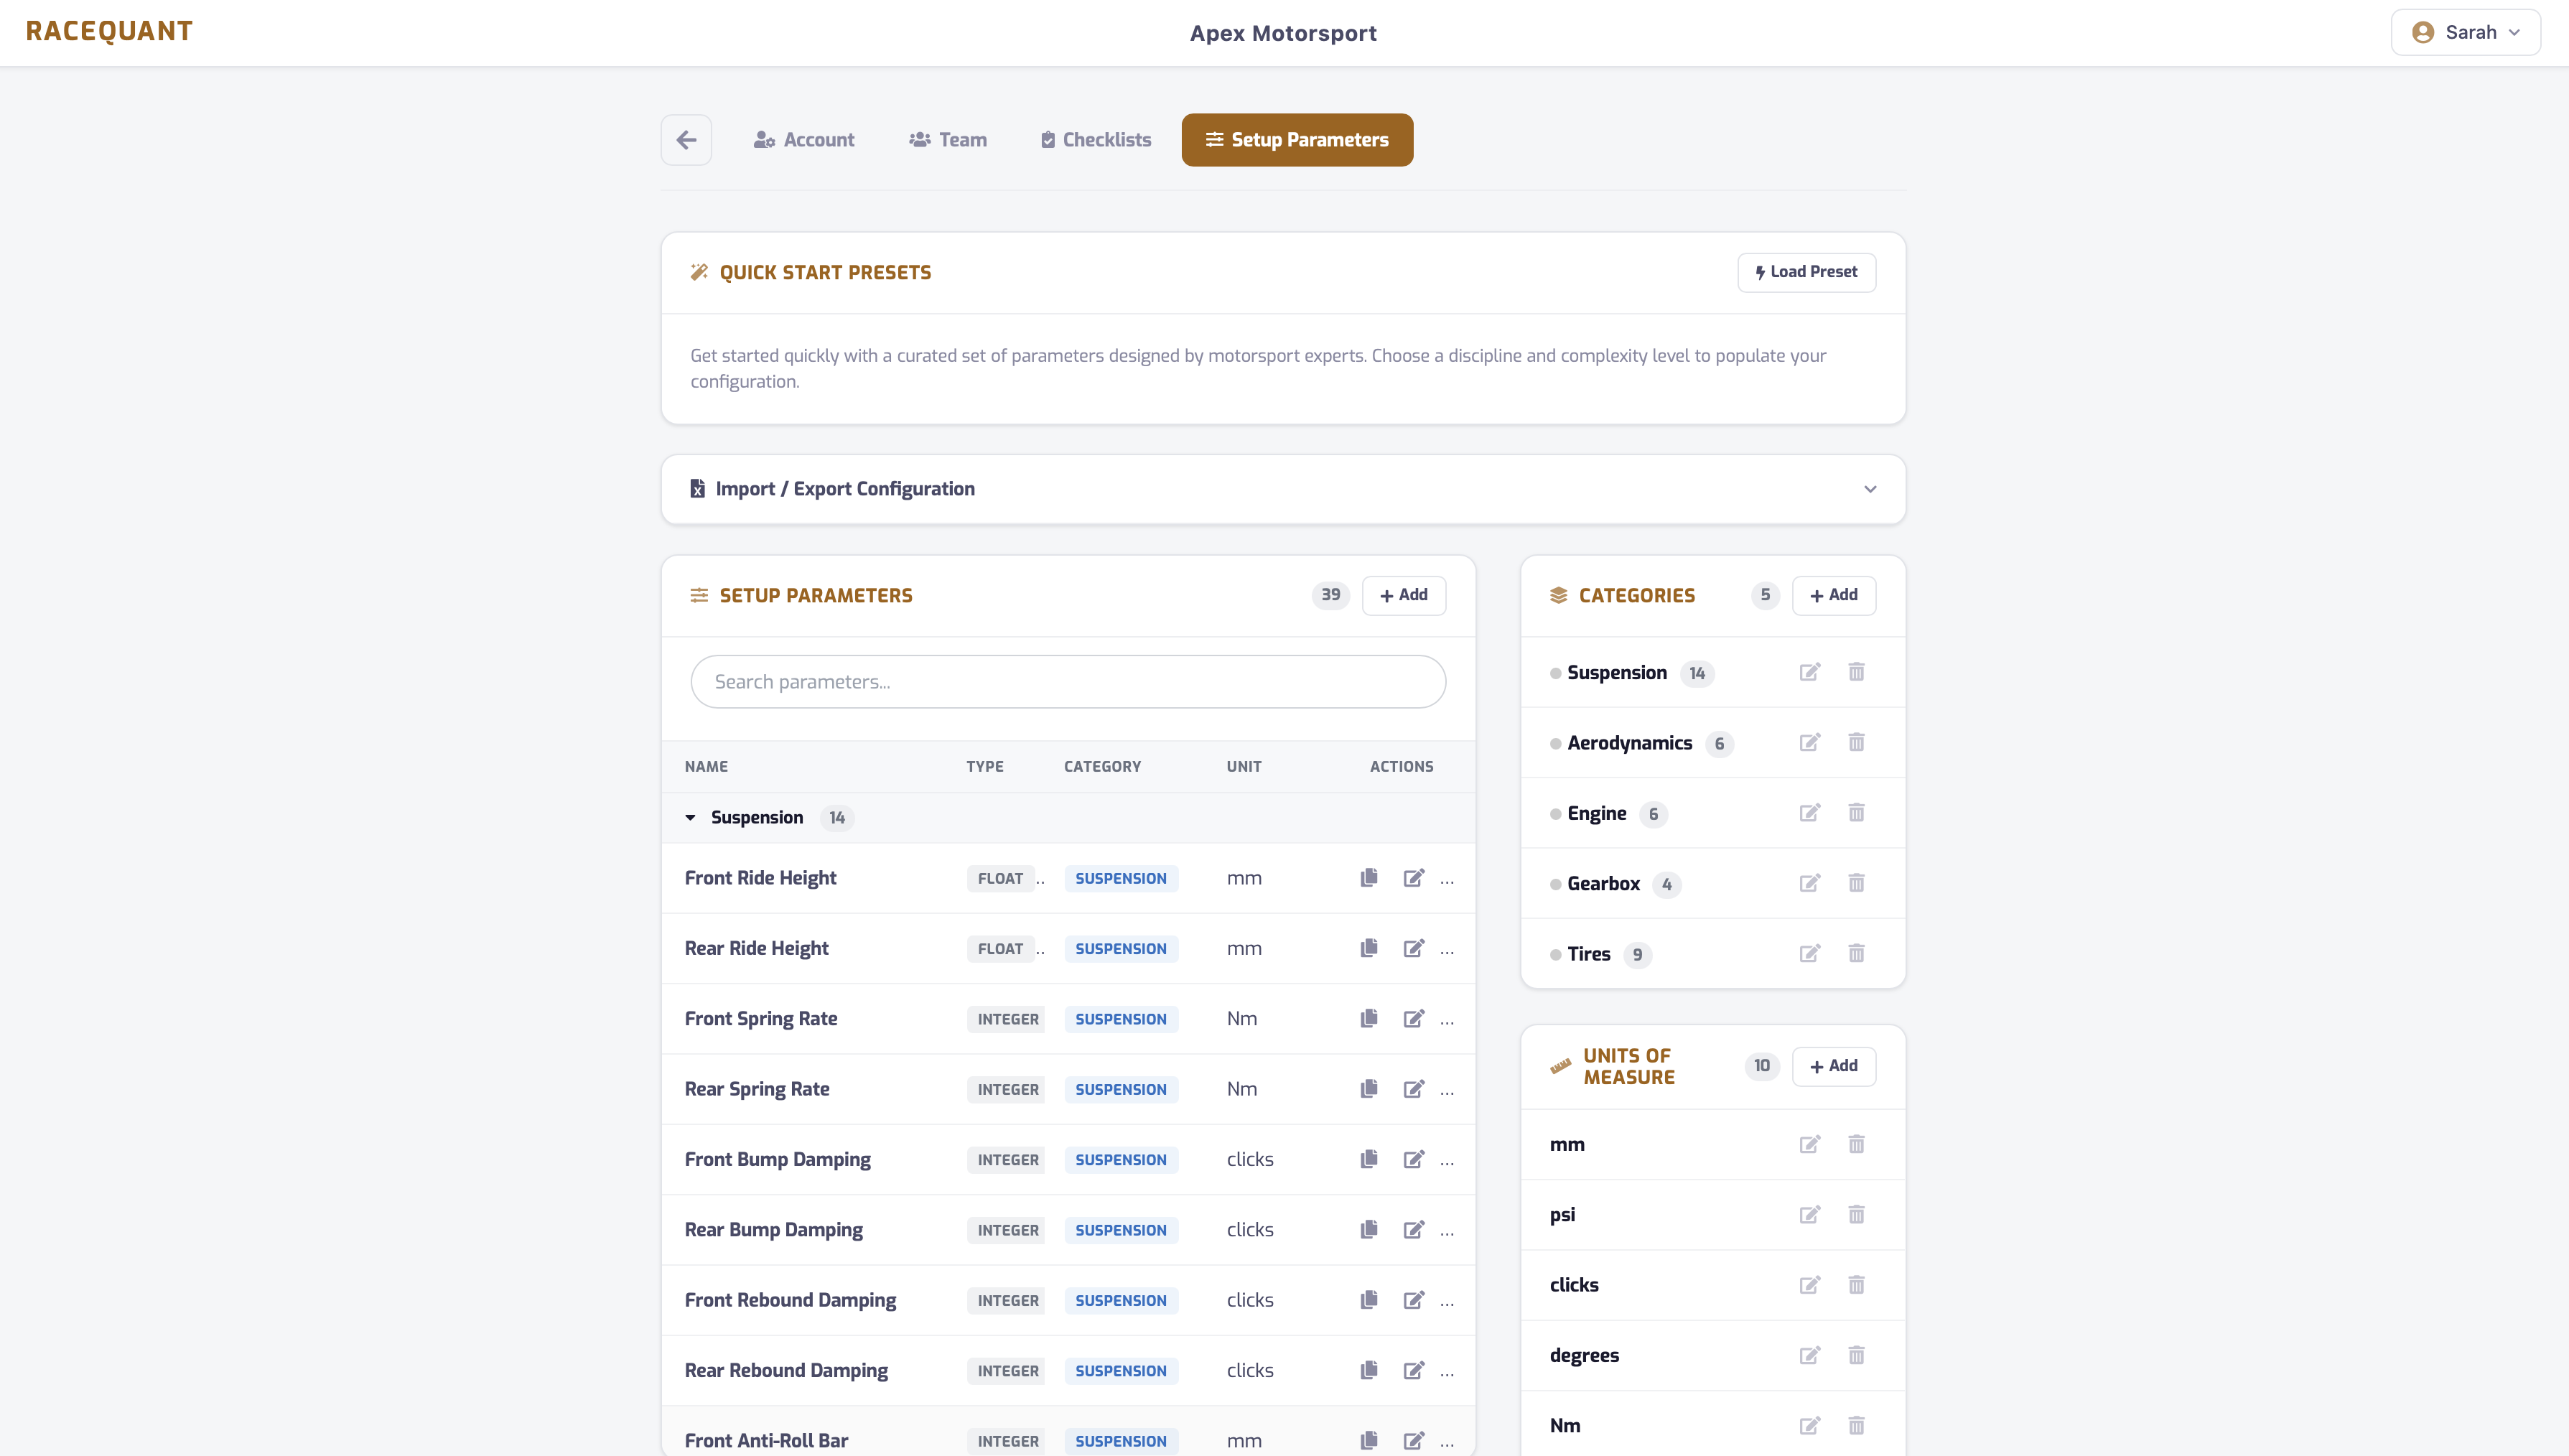Open the Team tab

click(947, 140)
